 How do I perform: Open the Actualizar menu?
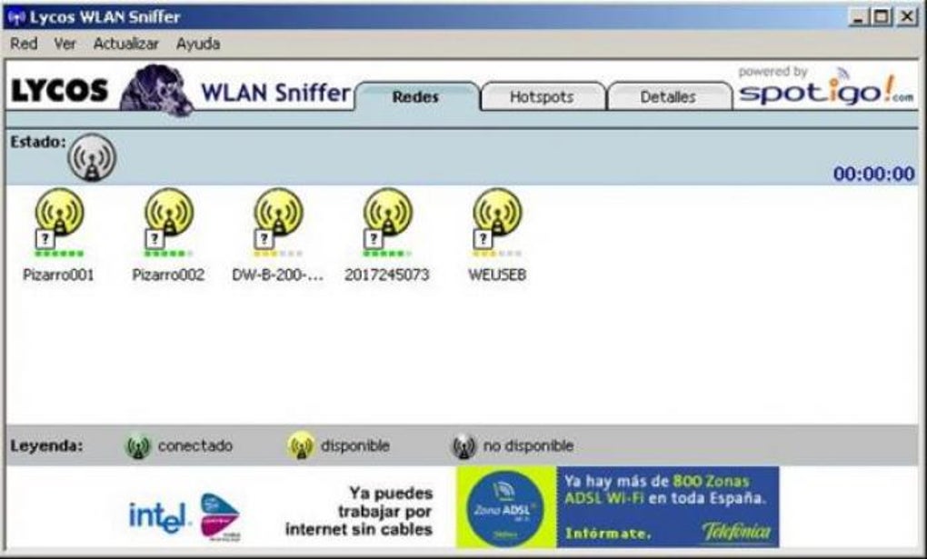pyautogui.click(x=126, y=44)
